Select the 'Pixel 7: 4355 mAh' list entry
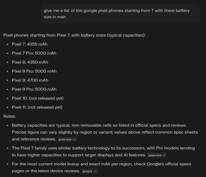The width and height of the screenshot is (206, 177). 30,44
